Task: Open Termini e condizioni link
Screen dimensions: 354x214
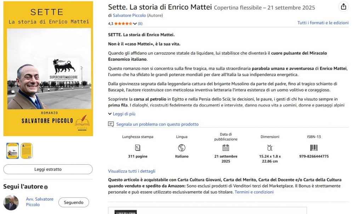Action: point(254,192)
